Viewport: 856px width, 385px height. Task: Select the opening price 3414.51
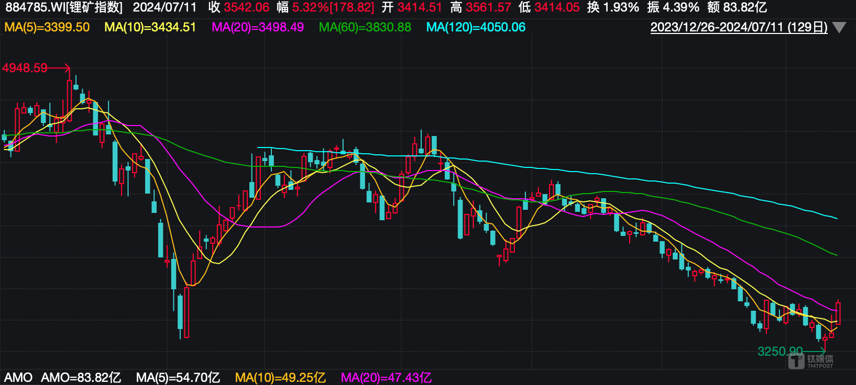point(420,7)
